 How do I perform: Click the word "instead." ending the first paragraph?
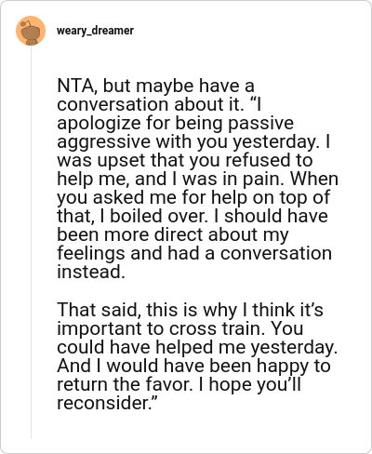[91, 272]
